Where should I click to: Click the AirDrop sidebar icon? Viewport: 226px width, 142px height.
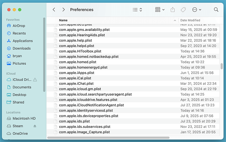(x=9, y=26)
